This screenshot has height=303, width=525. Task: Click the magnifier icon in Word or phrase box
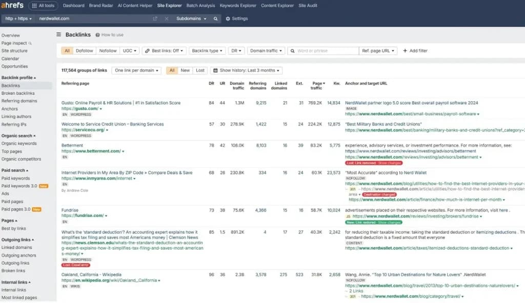coord(292,51)
